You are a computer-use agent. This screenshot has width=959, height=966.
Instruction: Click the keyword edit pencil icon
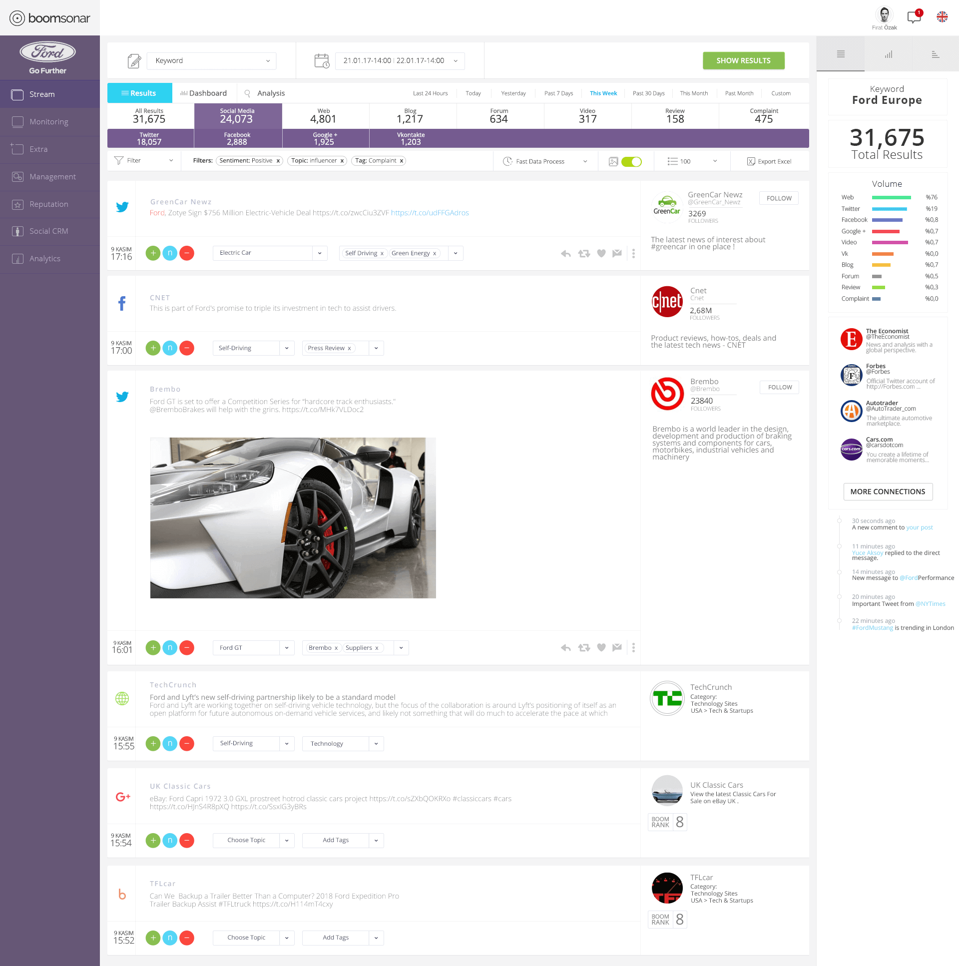click(x=134, y=61)
